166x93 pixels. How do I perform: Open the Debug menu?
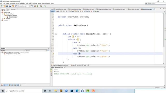(x=31, y=4)
